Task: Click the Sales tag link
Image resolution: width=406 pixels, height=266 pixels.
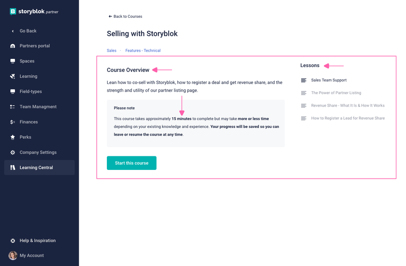Action: [x=112, y=50]
